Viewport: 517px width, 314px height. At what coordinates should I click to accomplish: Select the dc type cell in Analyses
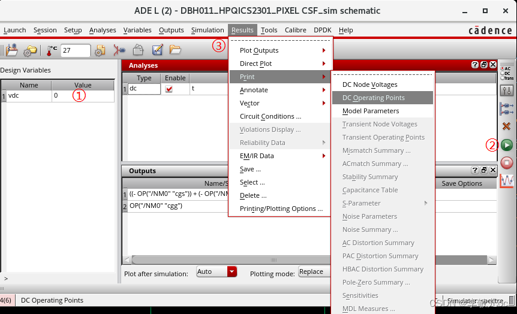144,89
